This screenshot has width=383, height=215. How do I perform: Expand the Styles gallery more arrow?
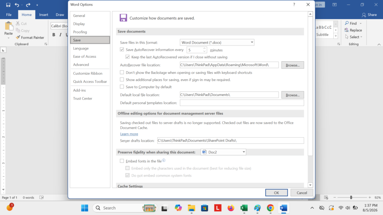click(335, 36)
